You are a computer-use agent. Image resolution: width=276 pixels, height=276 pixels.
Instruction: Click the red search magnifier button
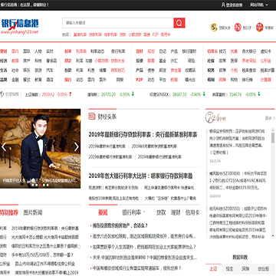click(179, 23)
